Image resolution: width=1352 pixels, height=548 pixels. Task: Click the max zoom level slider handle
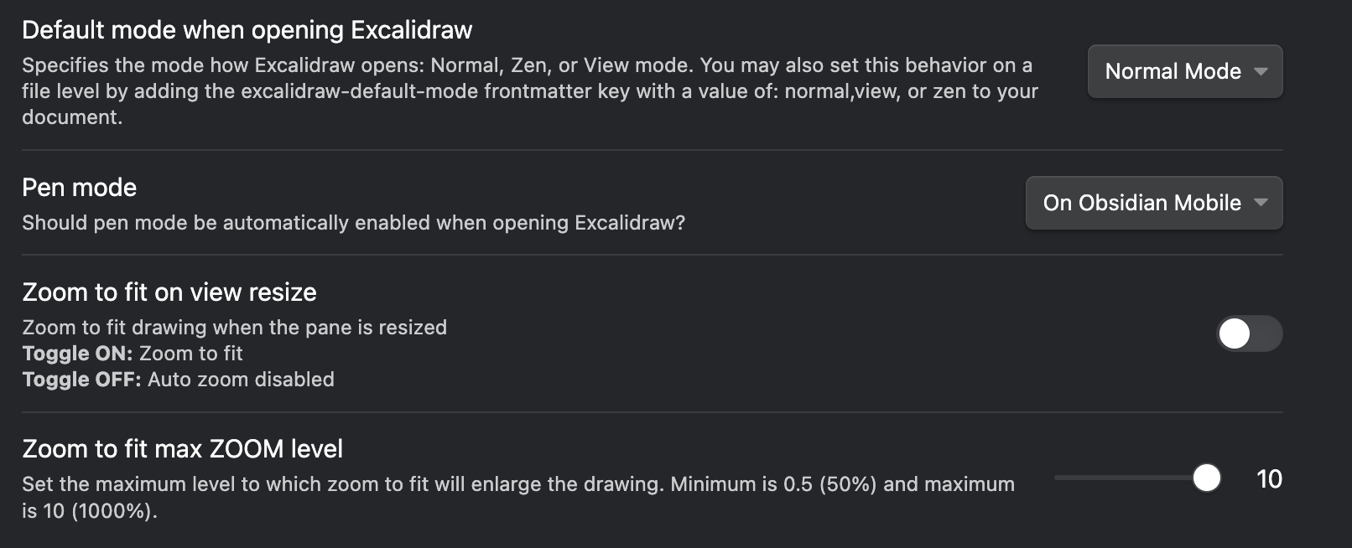tap(1207, 478)
